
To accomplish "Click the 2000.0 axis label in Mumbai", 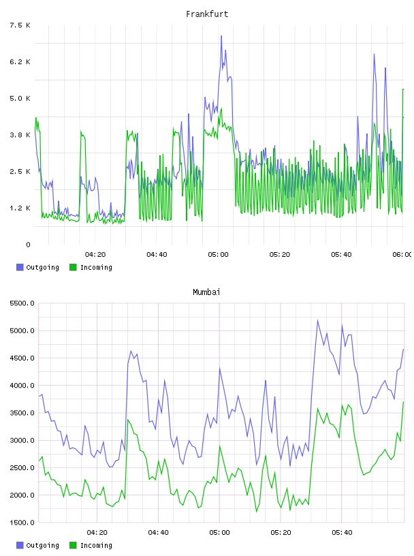I will pos(22,495).
